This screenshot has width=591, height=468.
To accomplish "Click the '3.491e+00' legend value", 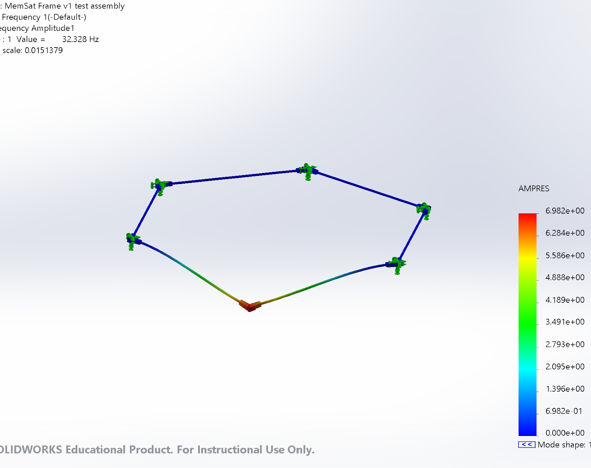I will (565, 322).
